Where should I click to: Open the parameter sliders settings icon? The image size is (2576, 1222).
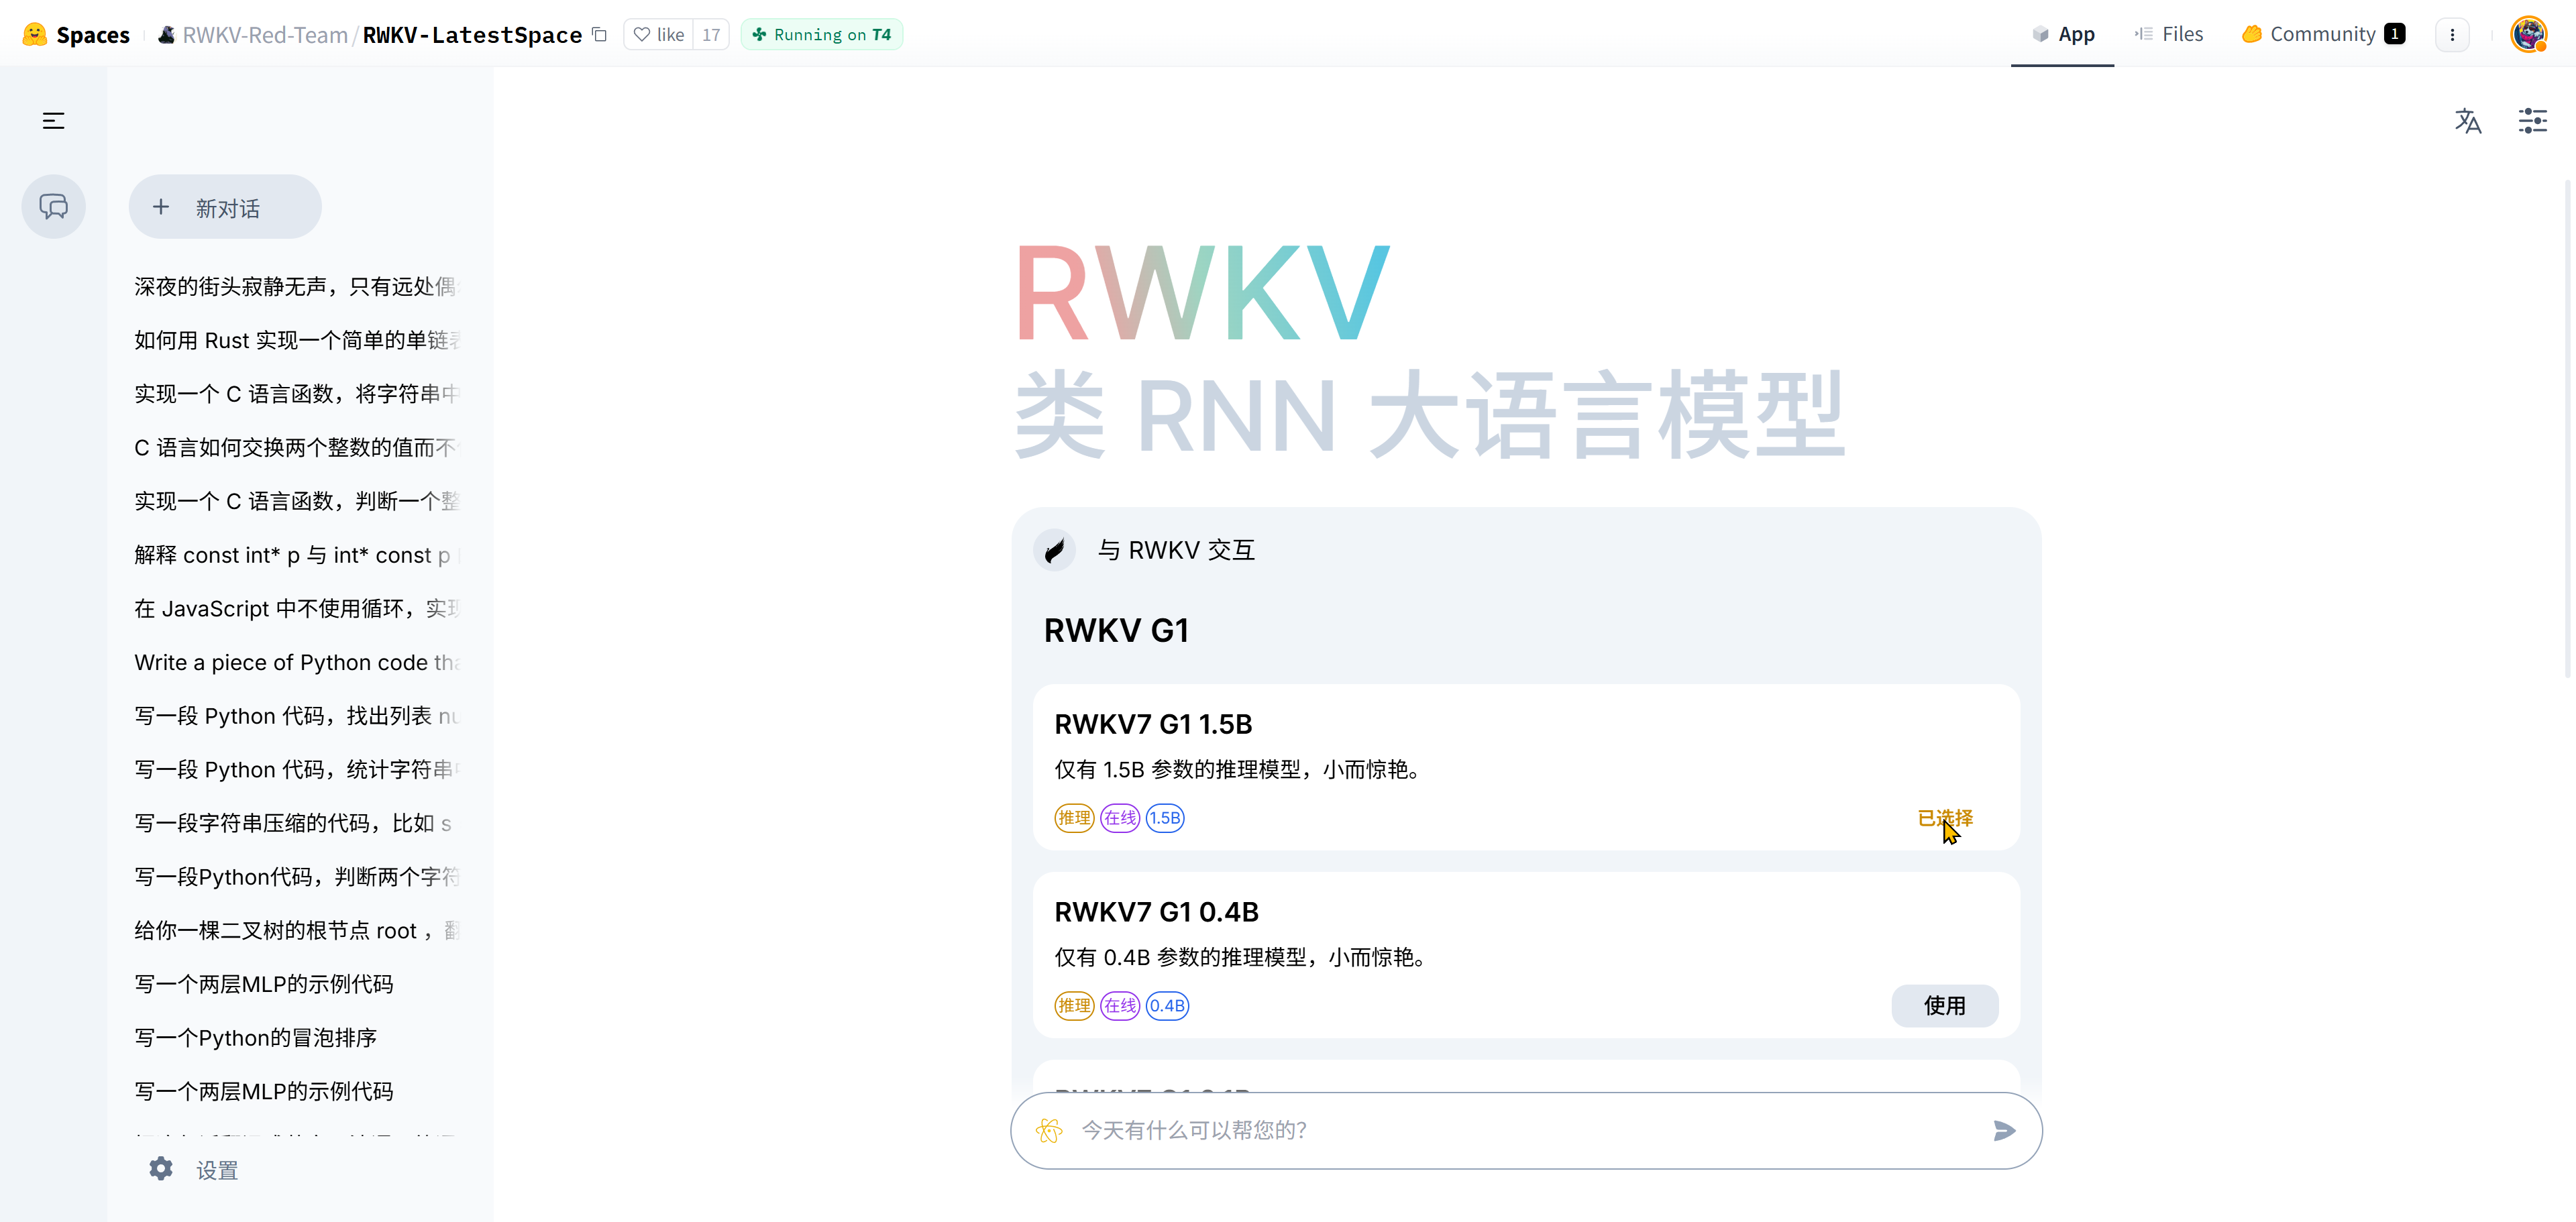point(2532,121)
